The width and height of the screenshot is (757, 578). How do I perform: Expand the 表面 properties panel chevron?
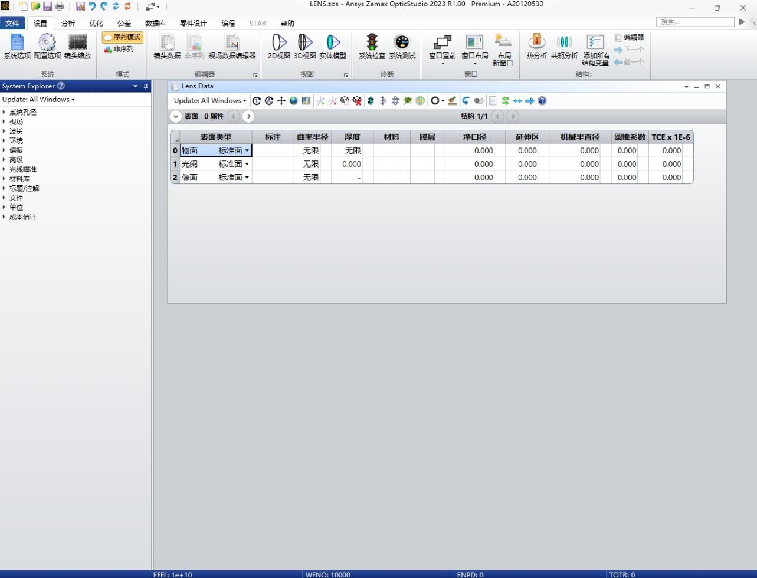(x=175, y=116)
